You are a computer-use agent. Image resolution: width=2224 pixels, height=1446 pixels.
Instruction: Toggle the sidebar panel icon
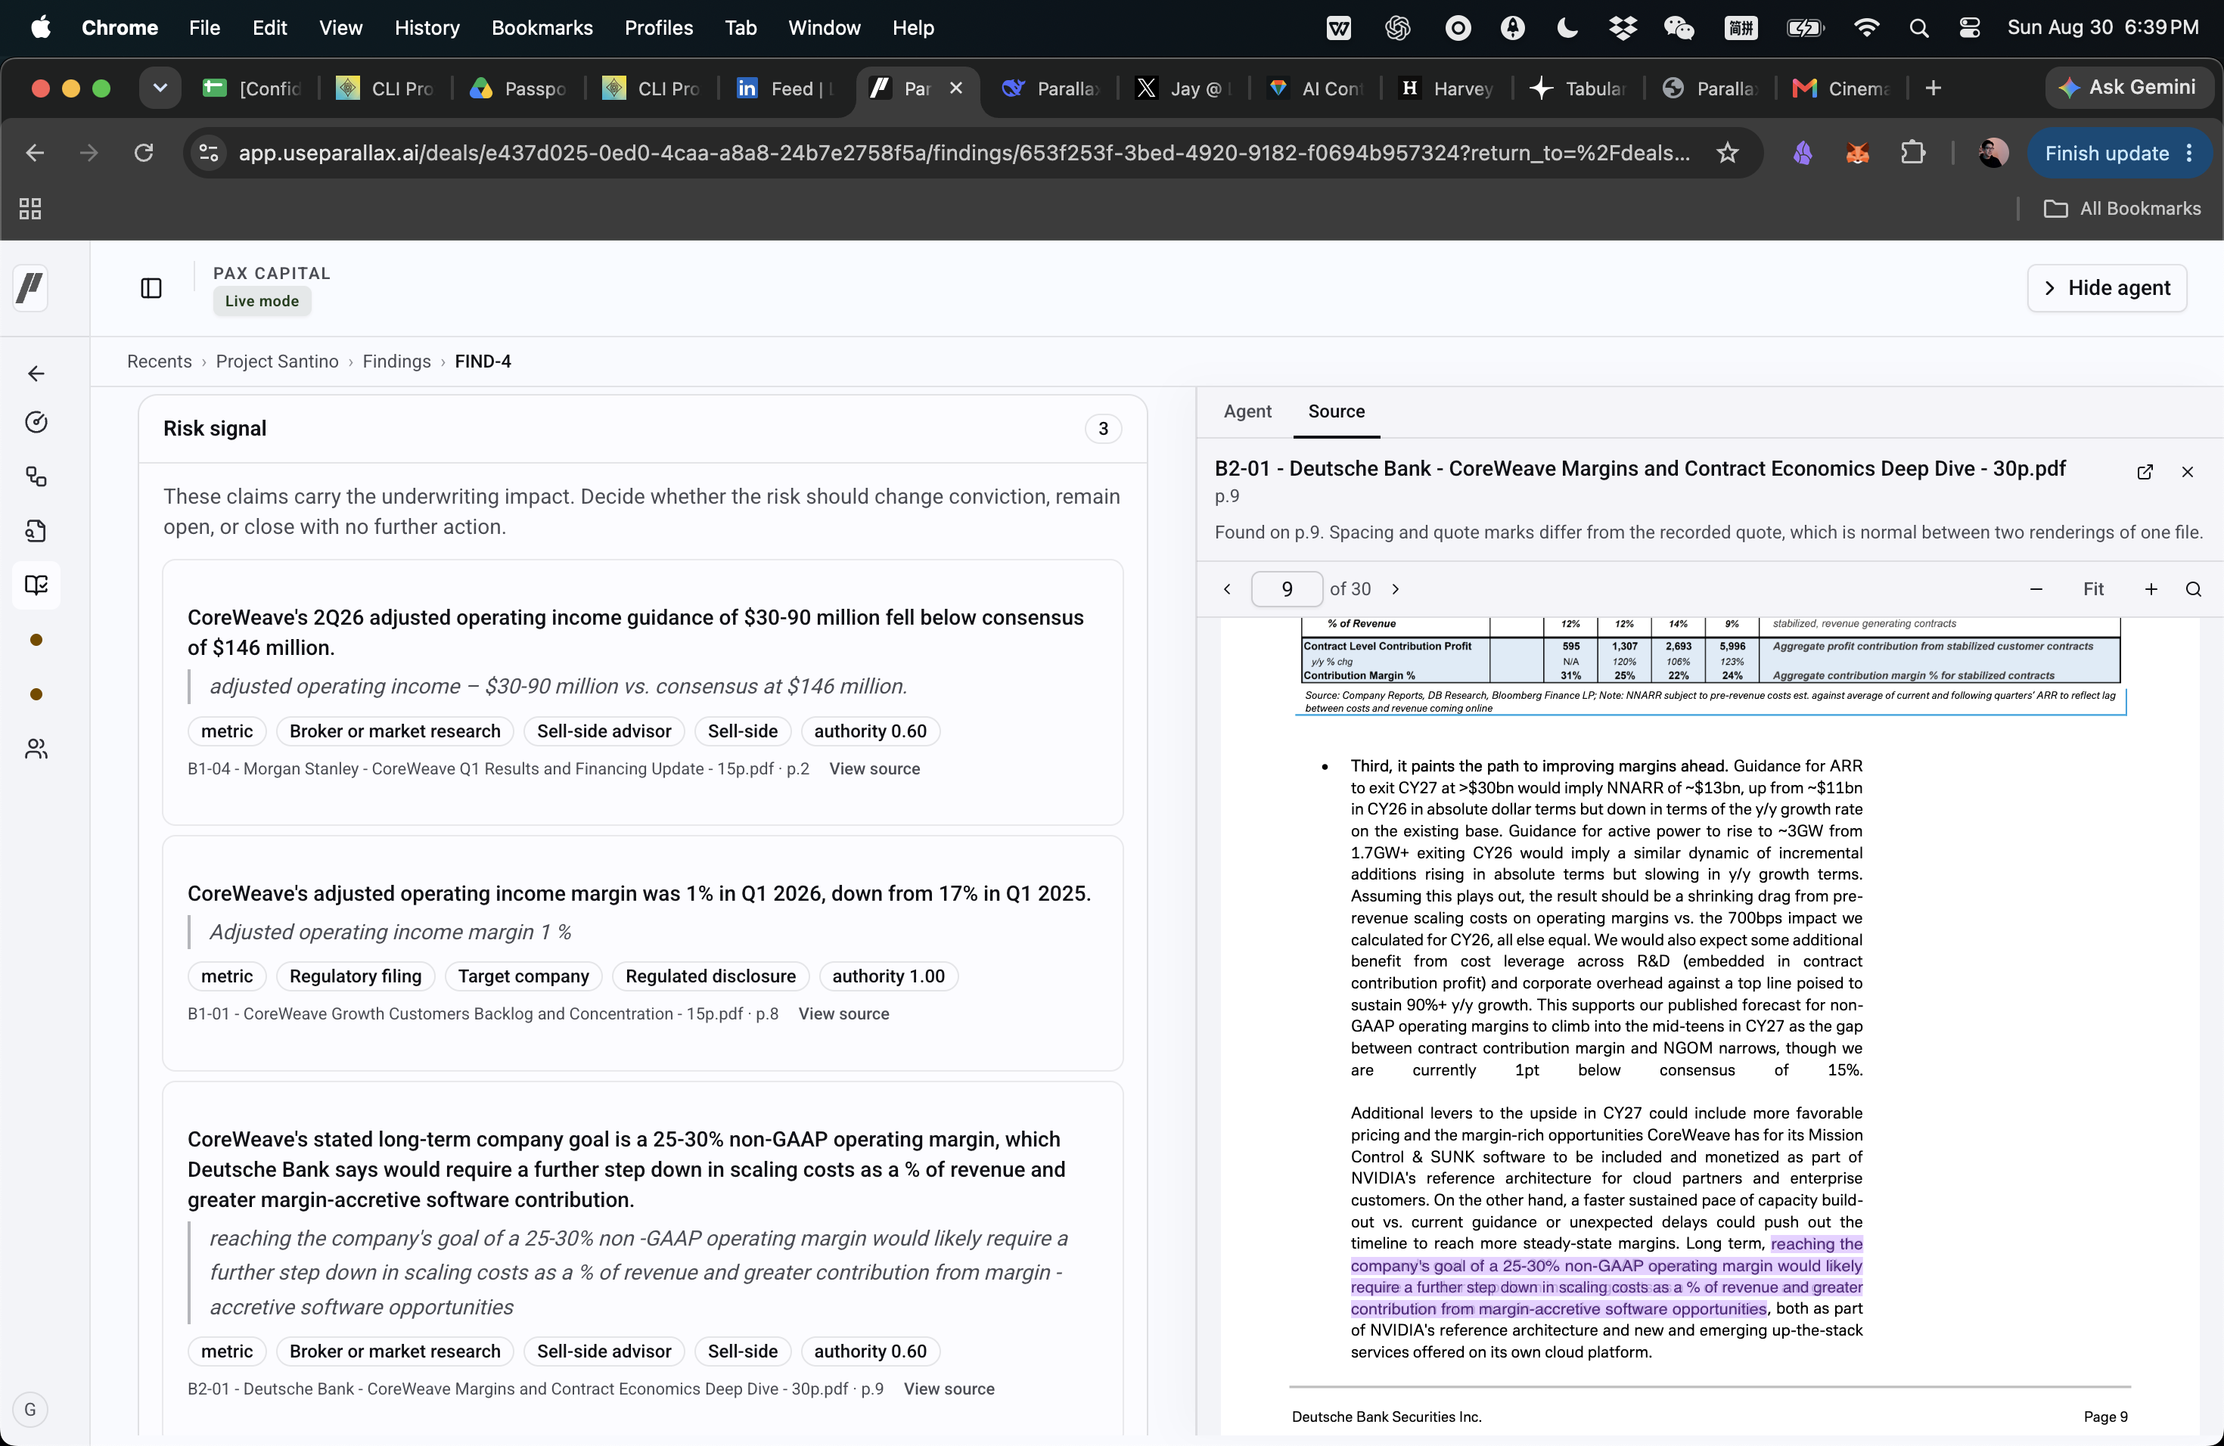coord(151,287)
